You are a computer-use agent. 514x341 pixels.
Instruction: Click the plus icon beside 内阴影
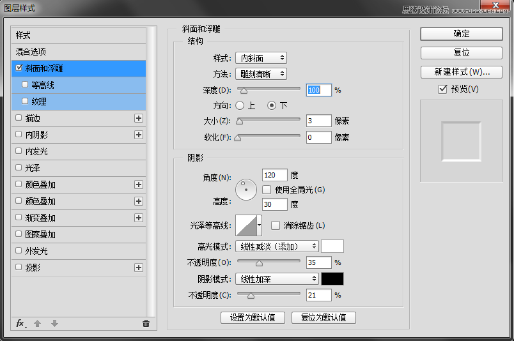point(138,135)
